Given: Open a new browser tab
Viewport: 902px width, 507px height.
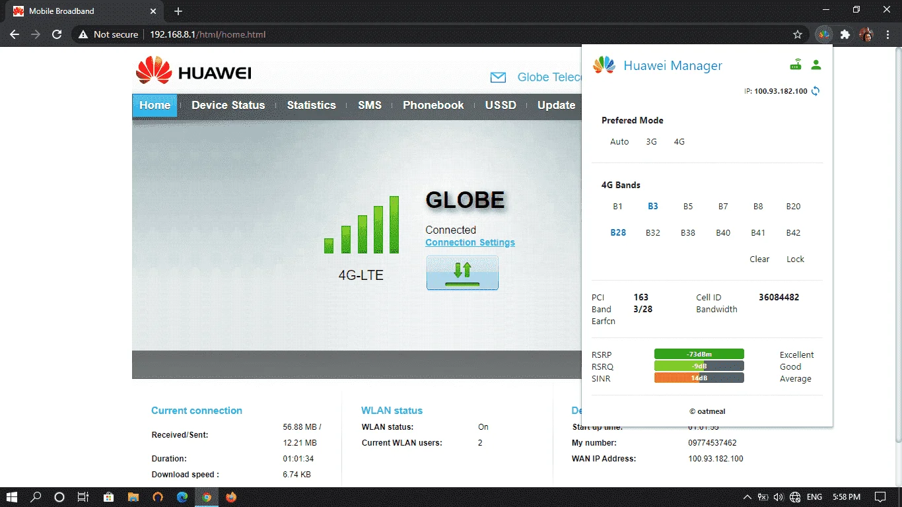Looking at the screenshot, I should point(178,11).
